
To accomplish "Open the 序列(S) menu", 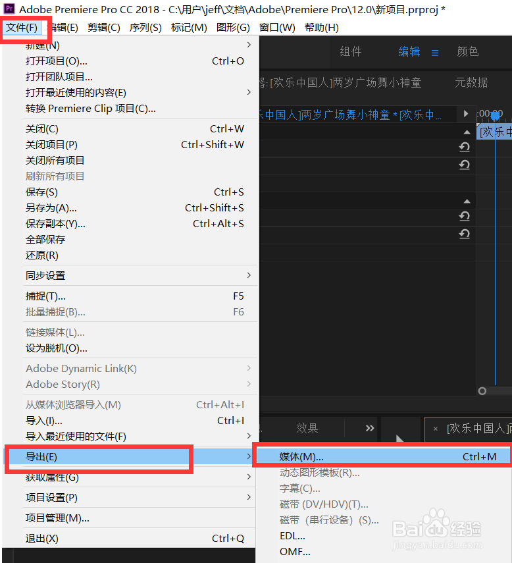I will click(145, 28).
